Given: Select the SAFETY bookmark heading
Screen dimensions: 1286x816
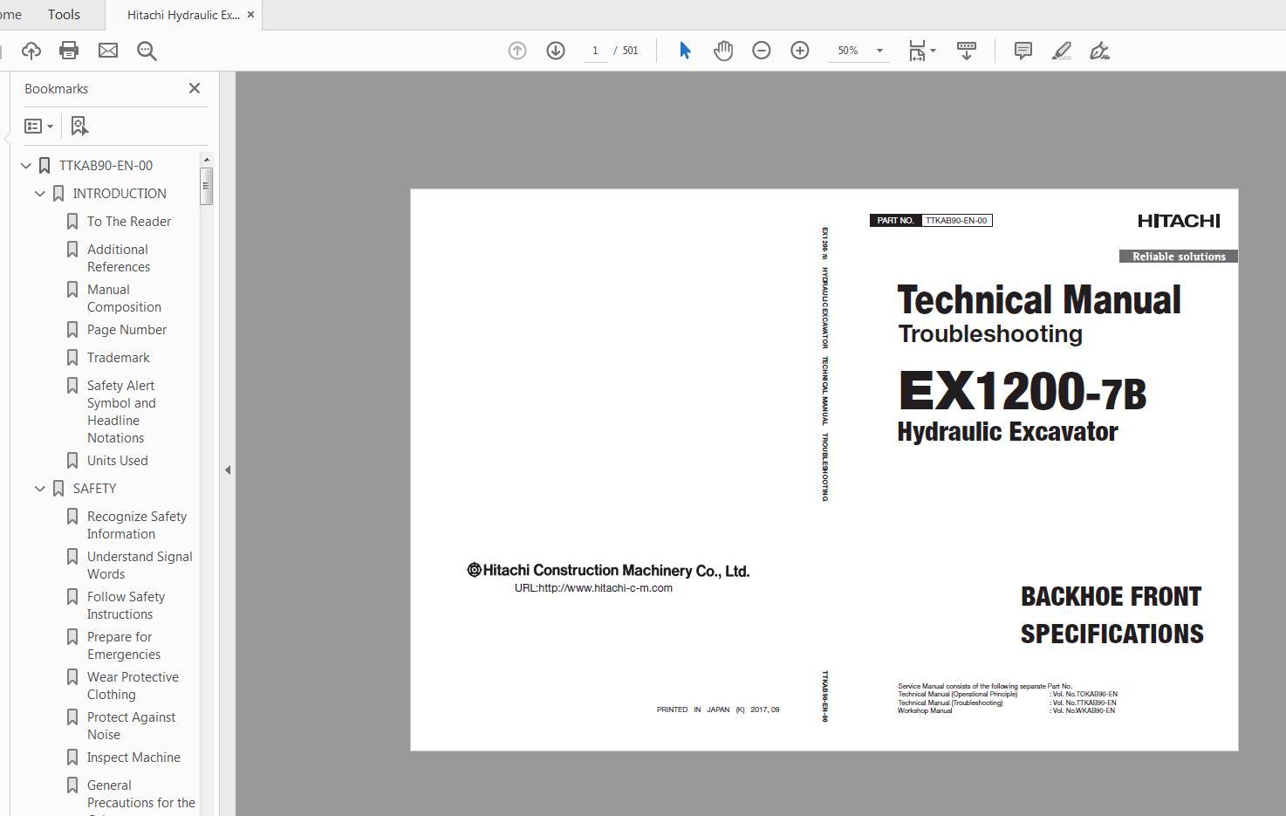Looking at the screenshot, I should pyautogui.click(x=94, y=488).
